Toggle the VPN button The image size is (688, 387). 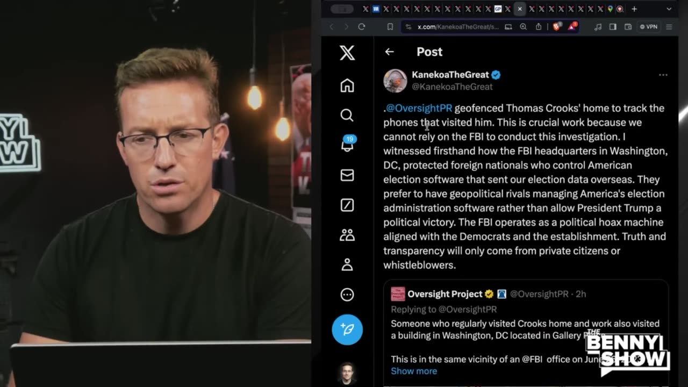coord(649,26)
